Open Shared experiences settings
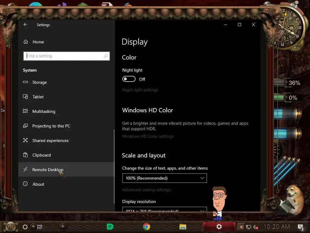This screenshot has width=310, height=233. tap(66, 140)
